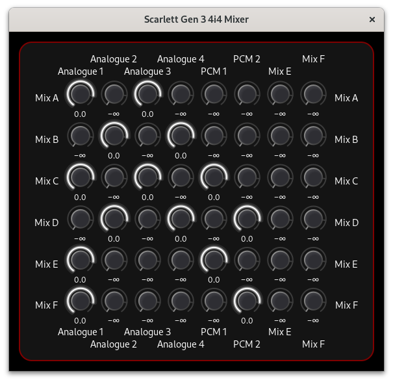Click the Mix F PCM 2 dial
The width and height of the screenshot is (393, 382).
point(247,301)
